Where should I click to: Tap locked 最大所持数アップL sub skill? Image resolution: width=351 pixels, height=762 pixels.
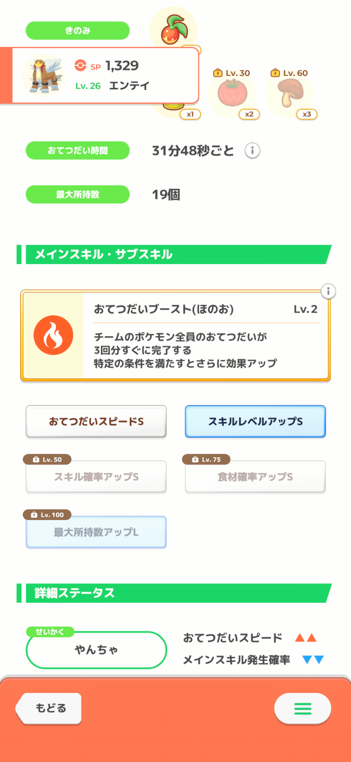coord(96,532)
